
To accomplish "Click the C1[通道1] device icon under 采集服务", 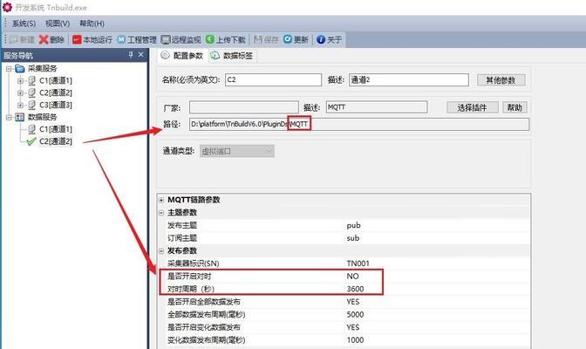I will tap(31, 80).
